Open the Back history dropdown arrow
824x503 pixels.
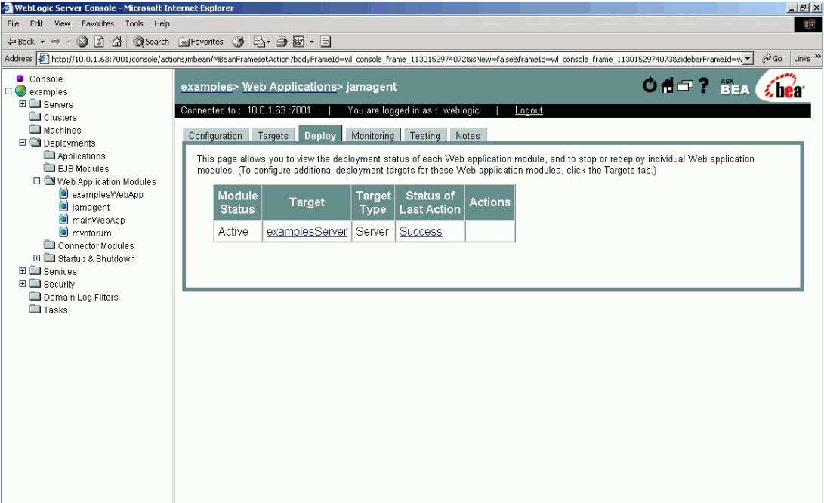point(42,42)
